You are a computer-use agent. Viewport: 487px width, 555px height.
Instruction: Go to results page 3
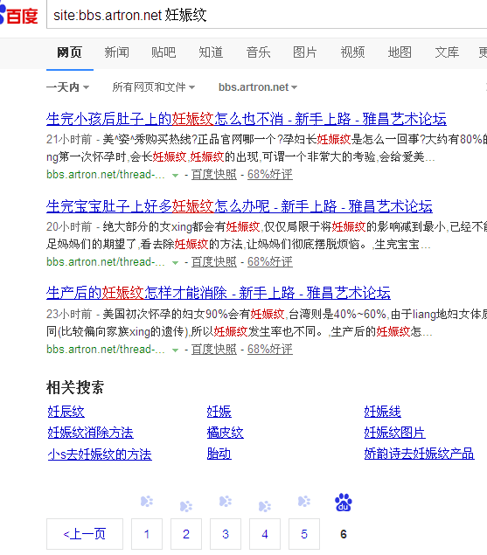226,534
